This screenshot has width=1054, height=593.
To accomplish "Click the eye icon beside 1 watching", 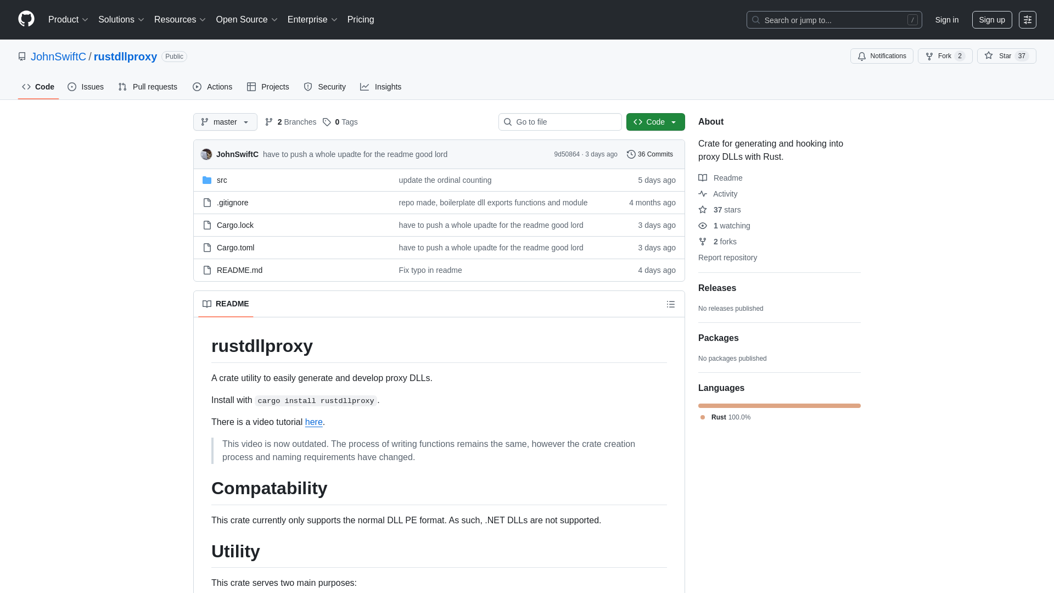I will 703,226.
